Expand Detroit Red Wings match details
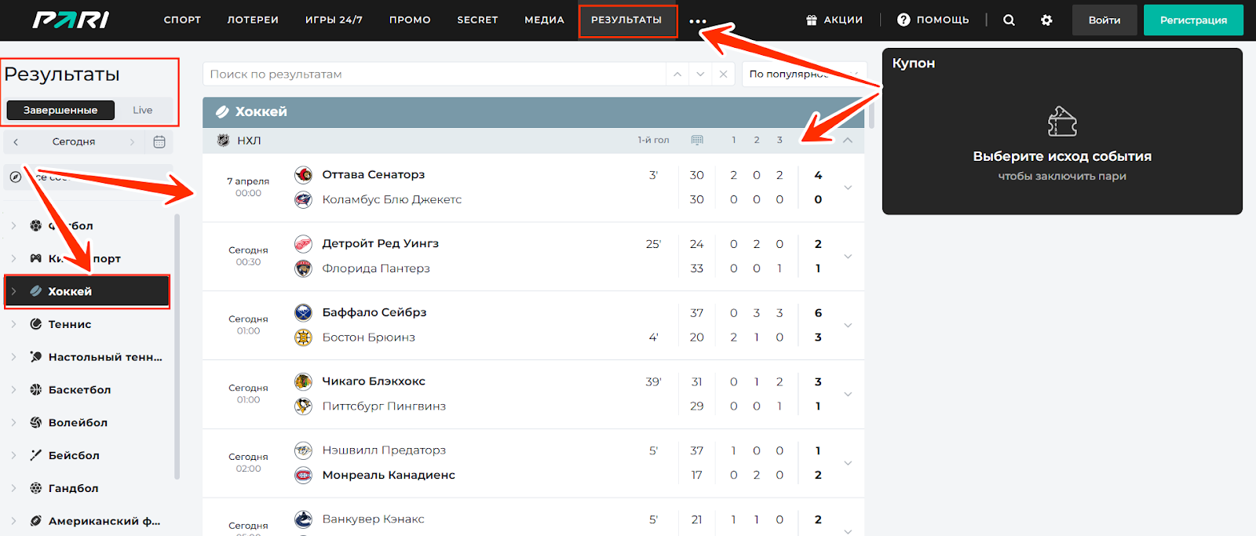Screen dimensions: 1256x536 (848, 257)
